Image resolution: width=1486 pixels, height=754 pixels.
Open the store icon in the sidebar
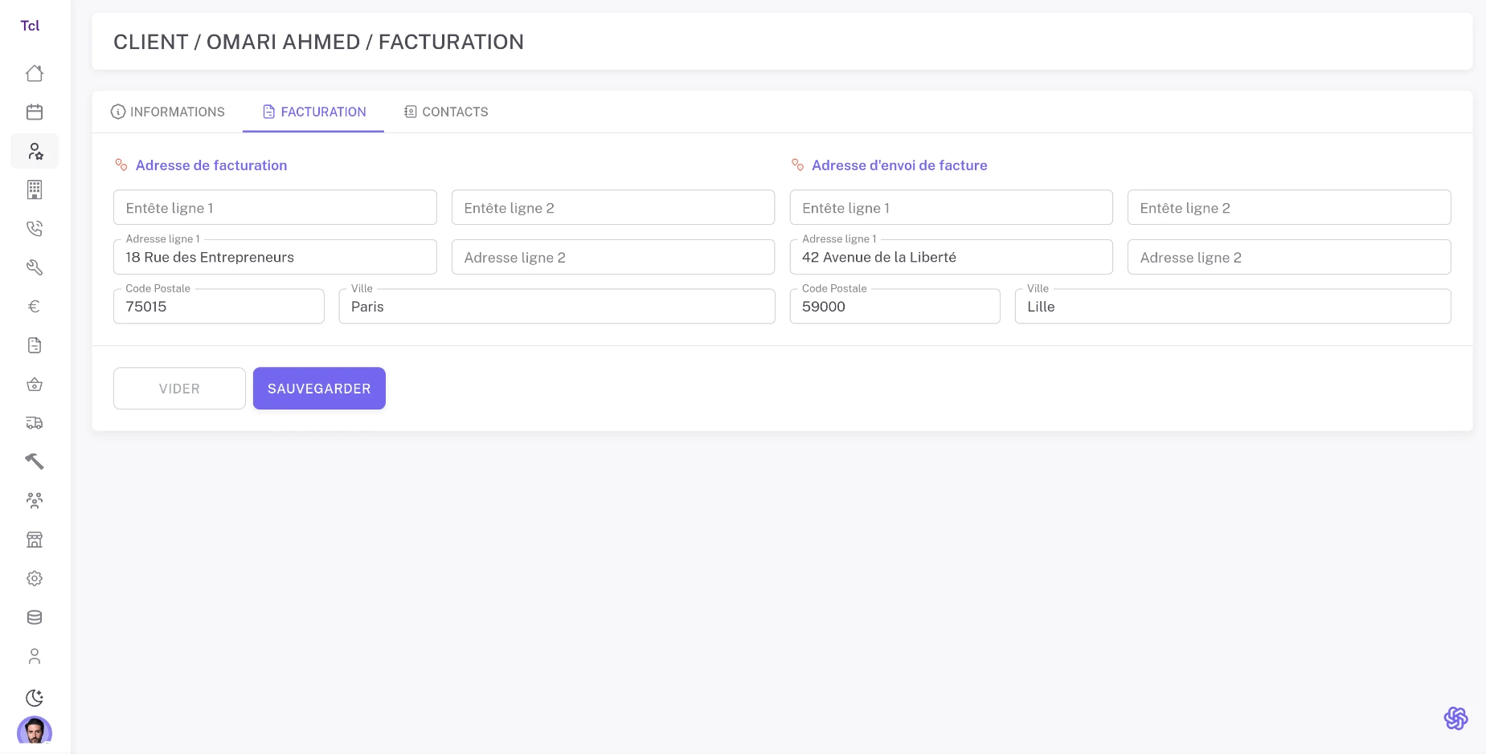pyautogui.click(x=35, y=539)
